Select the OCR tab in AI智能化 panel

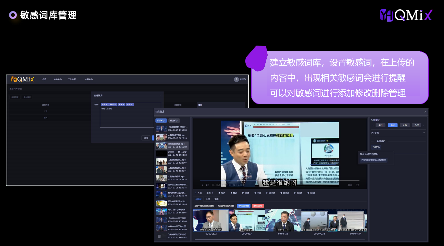[417, 125]
